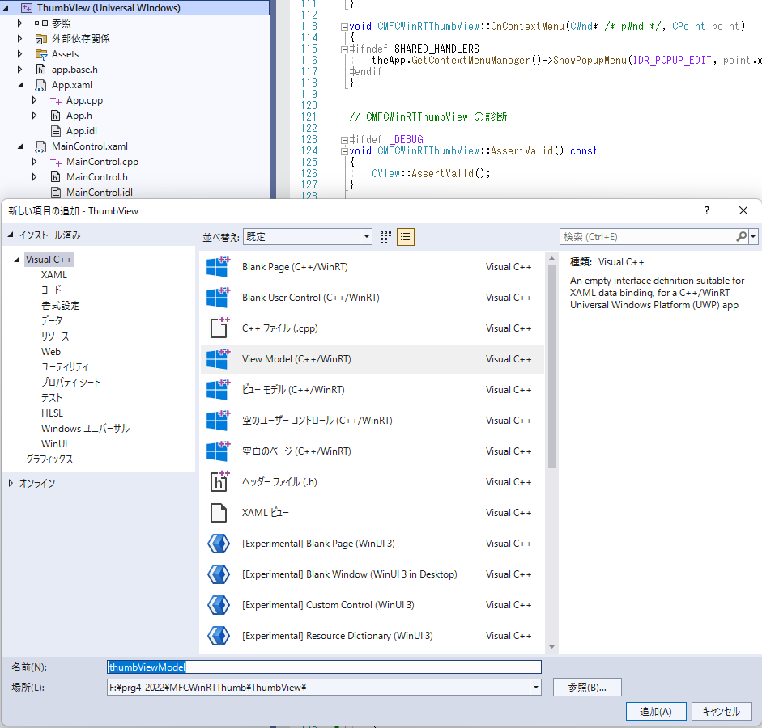Image resolution: width=762 pixels, height=728 pixels.
Task: Collapse the ThumbView project node
Action: coord(6,8)
